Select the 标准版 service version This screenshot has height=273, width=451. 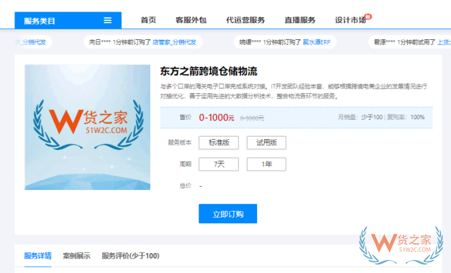218,142
